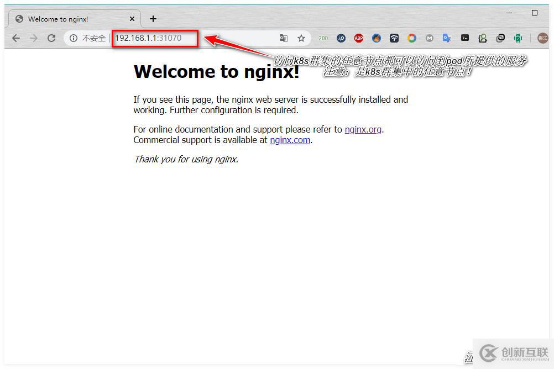Open the Google Translate extension

point(447,38)
